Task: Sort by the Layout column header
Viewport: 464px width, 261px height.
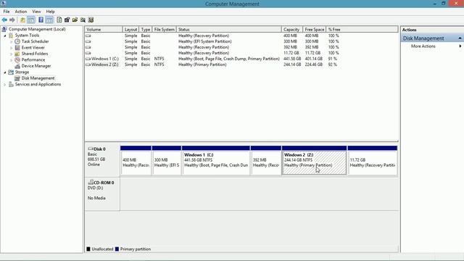Action: [x=130, y=29]
